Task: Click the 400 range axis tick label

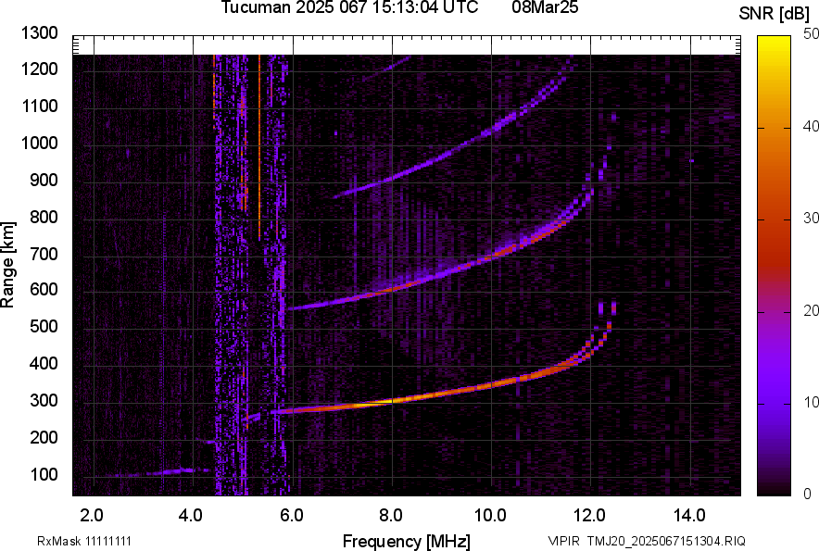Action: point(44,364)
